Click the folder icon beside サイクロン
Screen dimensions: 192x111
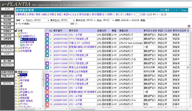(19, 104)
